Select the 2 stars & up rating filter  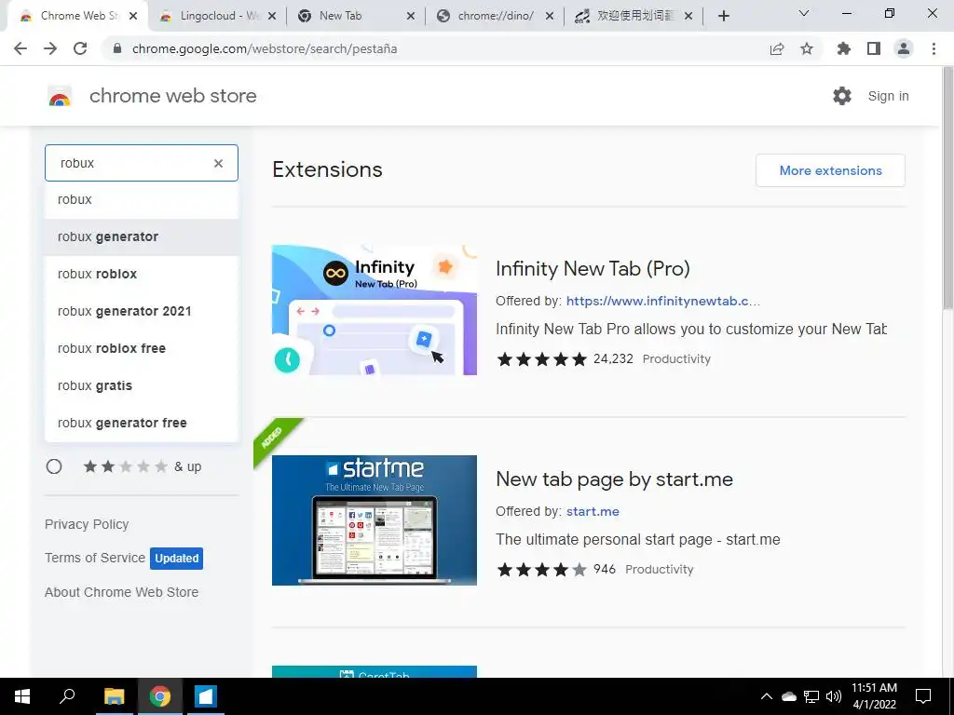point(54,466)
